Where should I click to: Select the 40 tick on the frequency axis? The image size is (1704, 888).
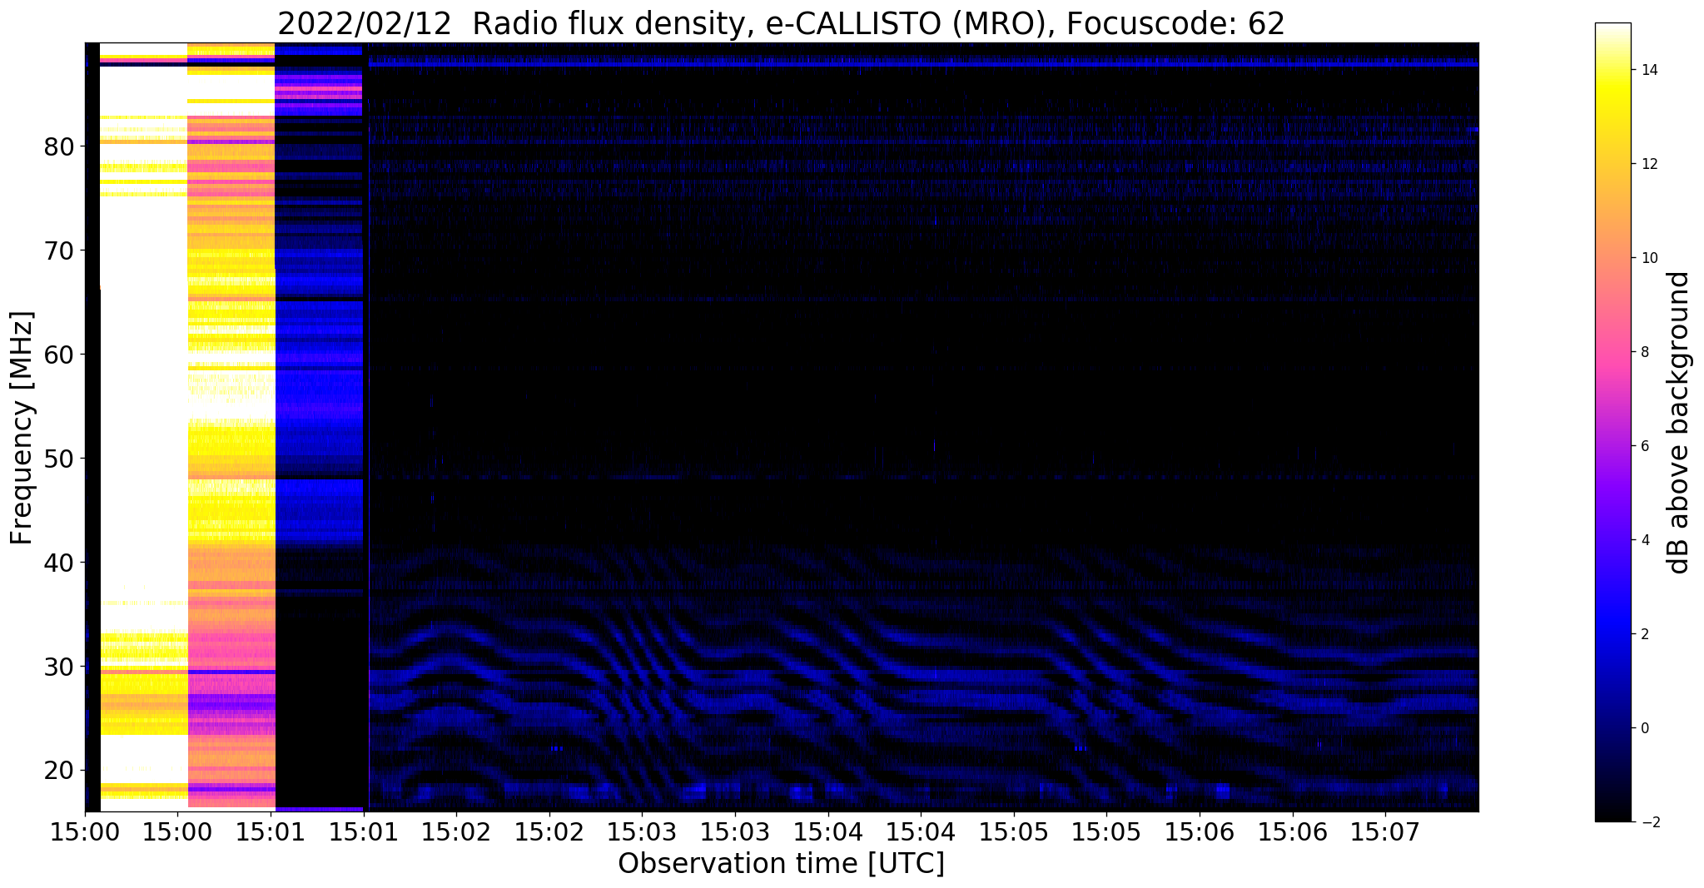click(58, 563)
